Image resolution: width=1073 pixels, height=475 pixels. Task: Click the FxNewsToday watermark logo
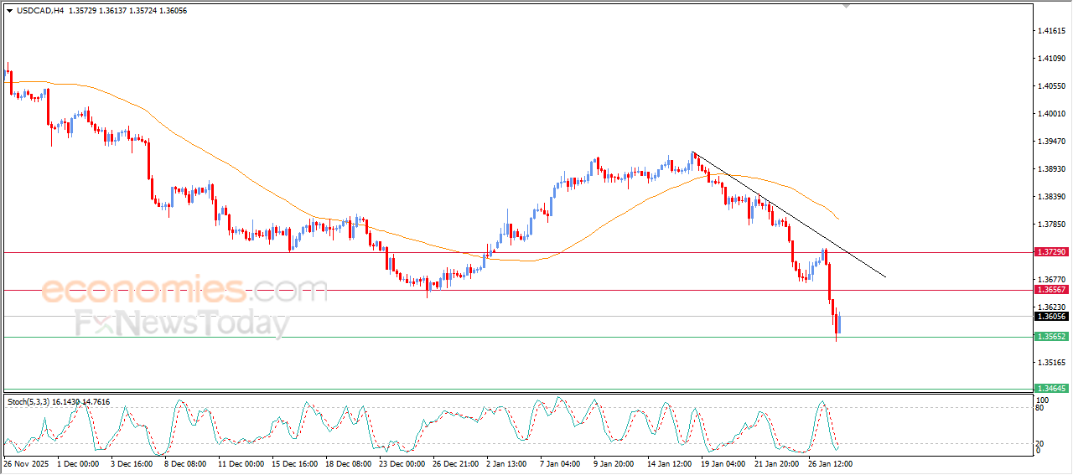coord(182,323)
